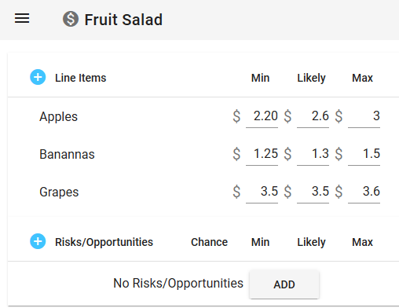Select the Banannas line item name
The height and width of the screenshot is (308, 399).
tap(67, 154)
